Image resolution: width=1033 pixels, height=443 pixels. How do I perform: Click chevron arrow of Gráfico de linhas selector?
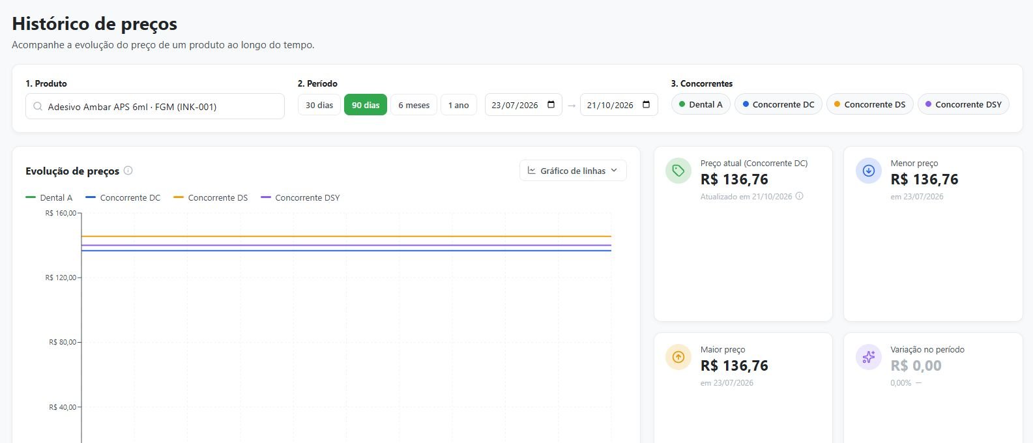[x=614, y=171]
